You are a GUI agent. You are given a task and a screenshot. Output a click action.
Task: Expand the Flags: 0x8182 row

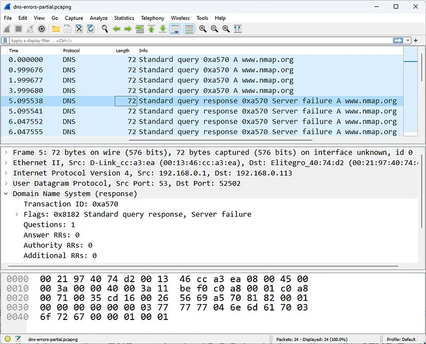[17, 215]
